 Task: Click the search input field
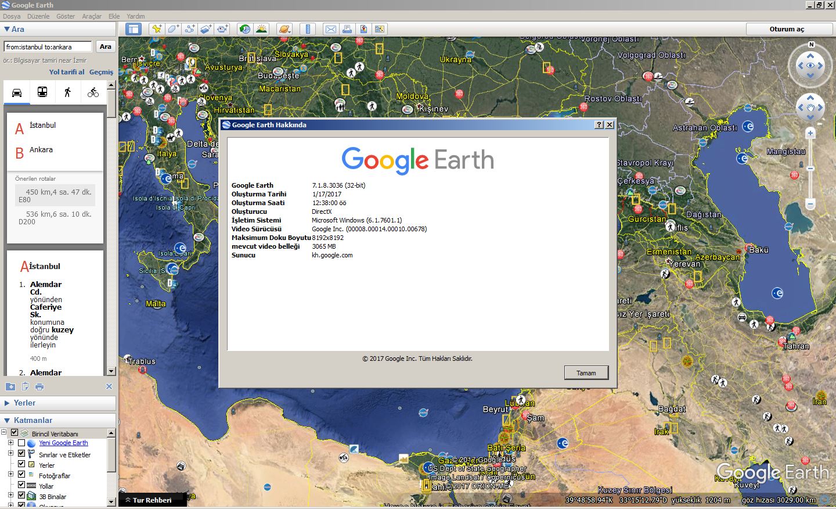[48, 46]
